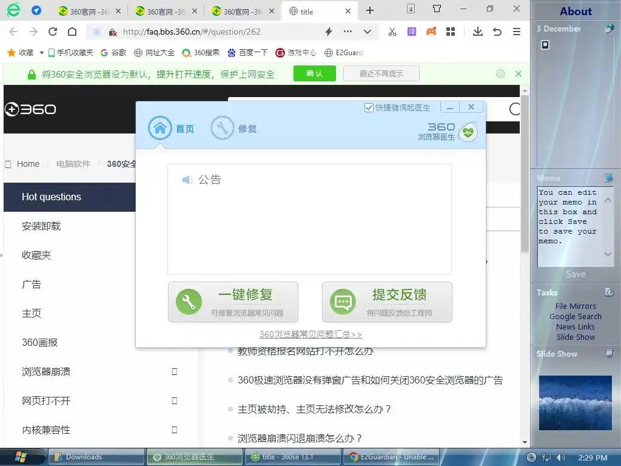Click the Memo scroll down arrow
Viewport: 621px width, 466px height.
pos(608,254)
